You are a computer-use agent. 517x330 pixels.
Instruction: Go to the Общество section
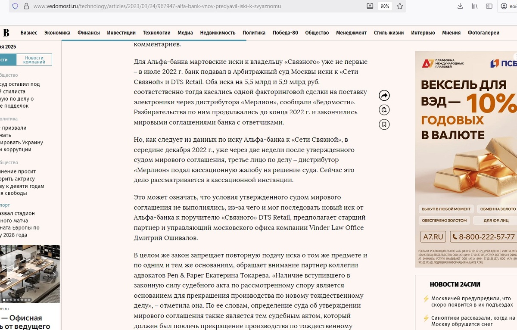[317, 33]
